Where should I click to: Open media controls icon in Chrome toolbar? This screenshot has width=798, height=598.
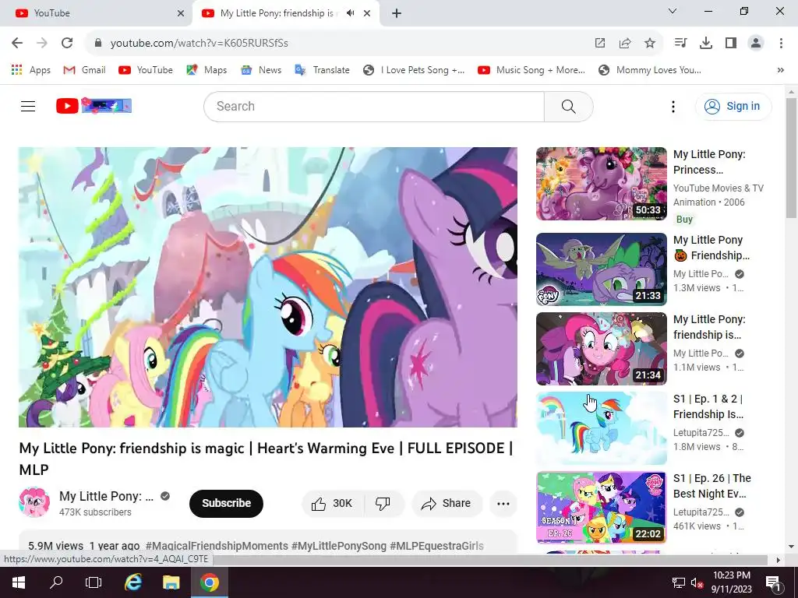[680, 44]
